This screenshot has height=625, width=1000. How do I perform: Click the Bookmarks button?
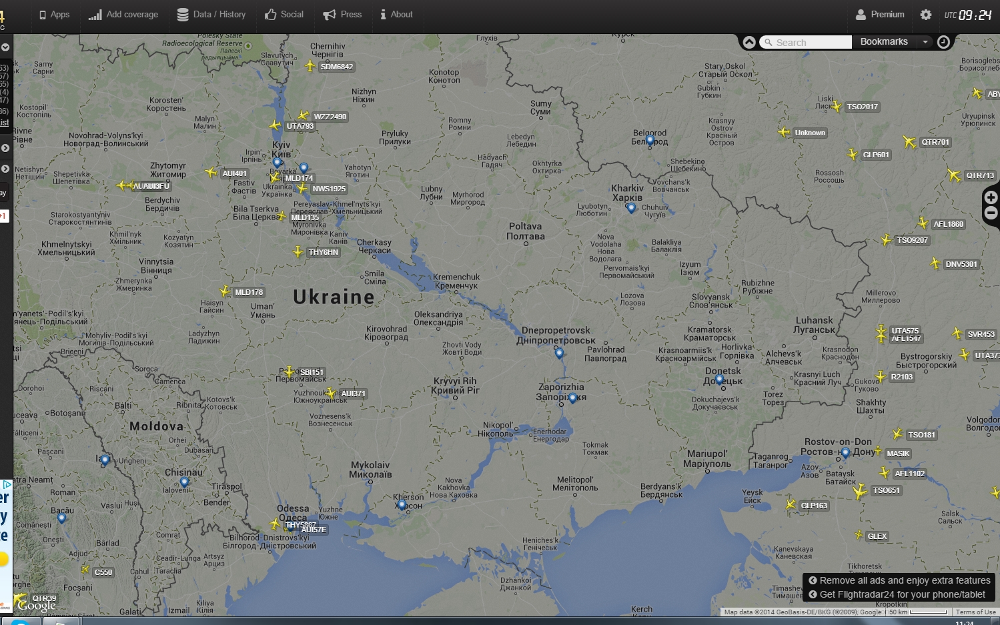click(x=884, y=41)
